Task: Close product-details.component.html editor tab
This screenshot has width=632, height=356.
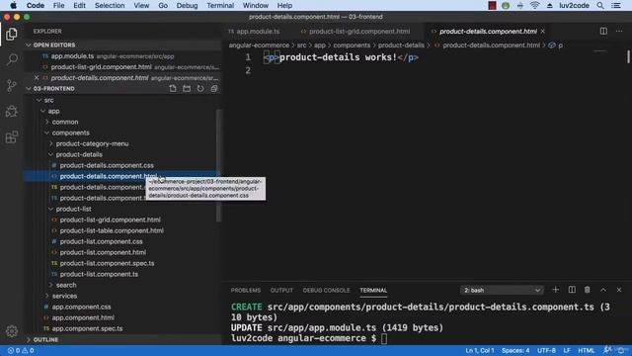Action: pyautogui.click(x=543, y=31)
